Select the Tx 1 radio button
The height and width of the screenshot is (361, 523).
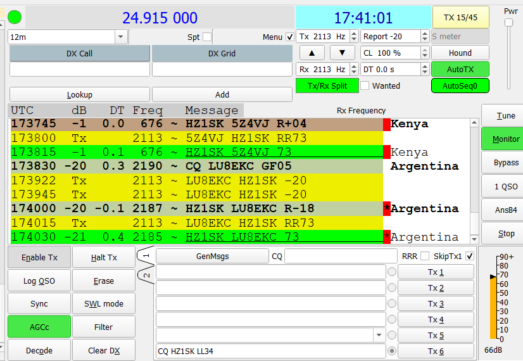tap(392, 272)
